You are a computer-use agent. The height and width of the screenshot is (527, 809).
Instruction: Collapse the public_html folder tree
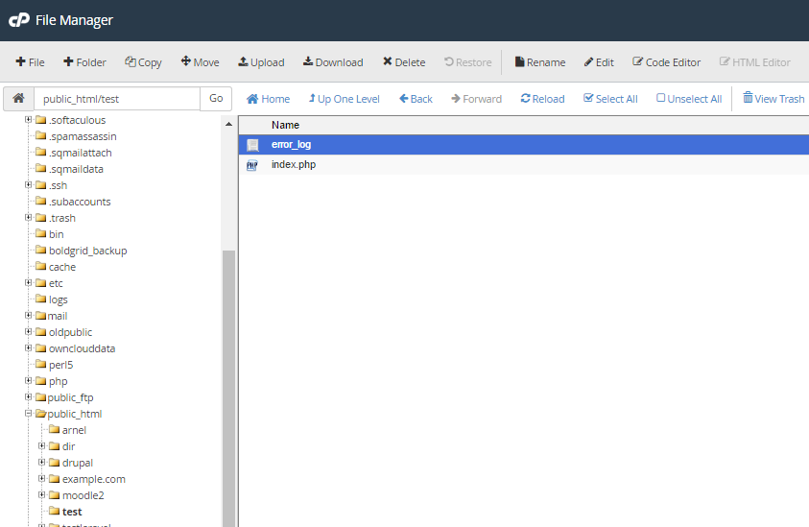tap(29, 414)
